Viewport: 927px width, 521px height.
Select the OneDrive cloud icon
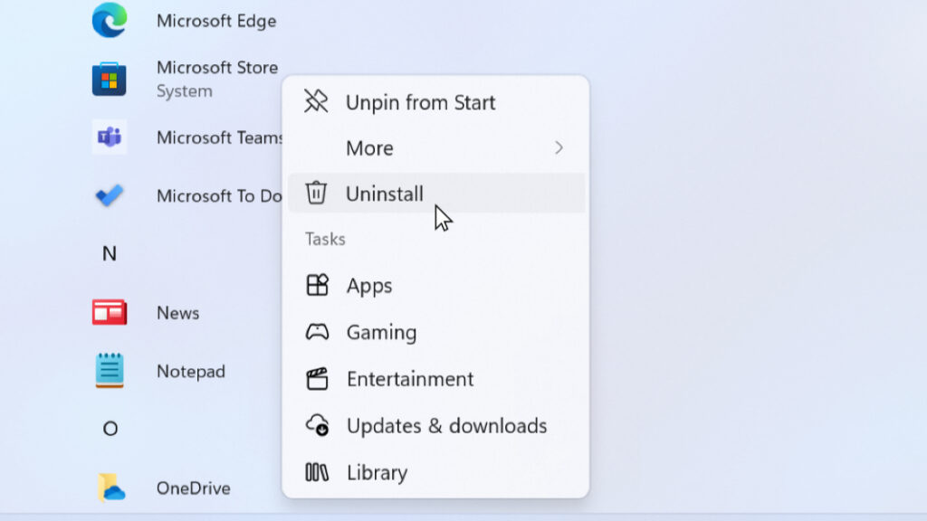[x=109, y=488]
